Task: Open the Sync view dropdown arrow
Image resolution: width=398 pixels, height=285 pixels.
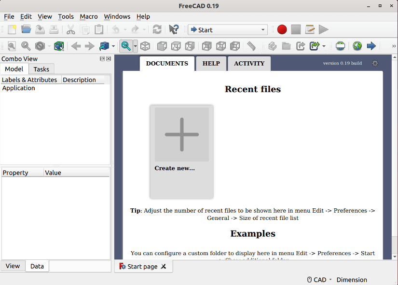Action: 113,46
